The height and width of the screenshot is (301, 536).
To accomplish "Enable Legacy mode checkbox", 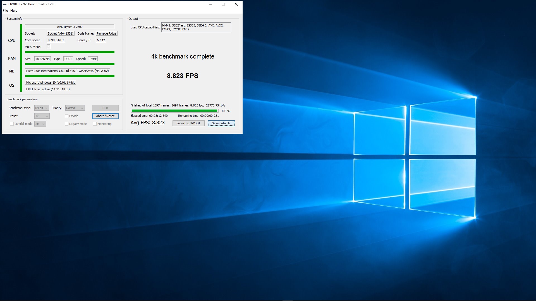I will 66,124.
